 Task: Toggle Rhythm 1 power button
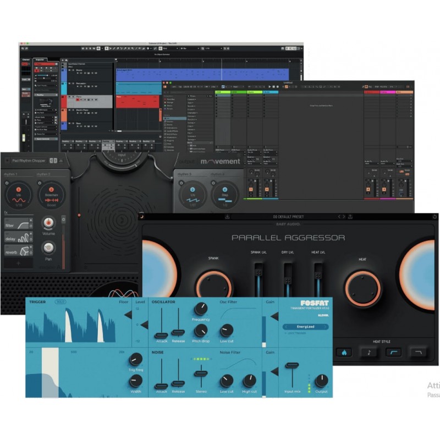[x=7, y=182]
